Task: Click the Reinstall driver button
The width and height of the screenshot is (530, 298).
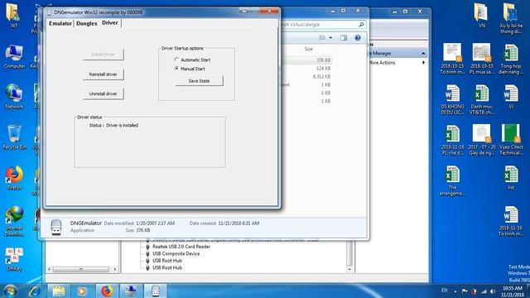Action: (103, 74)
